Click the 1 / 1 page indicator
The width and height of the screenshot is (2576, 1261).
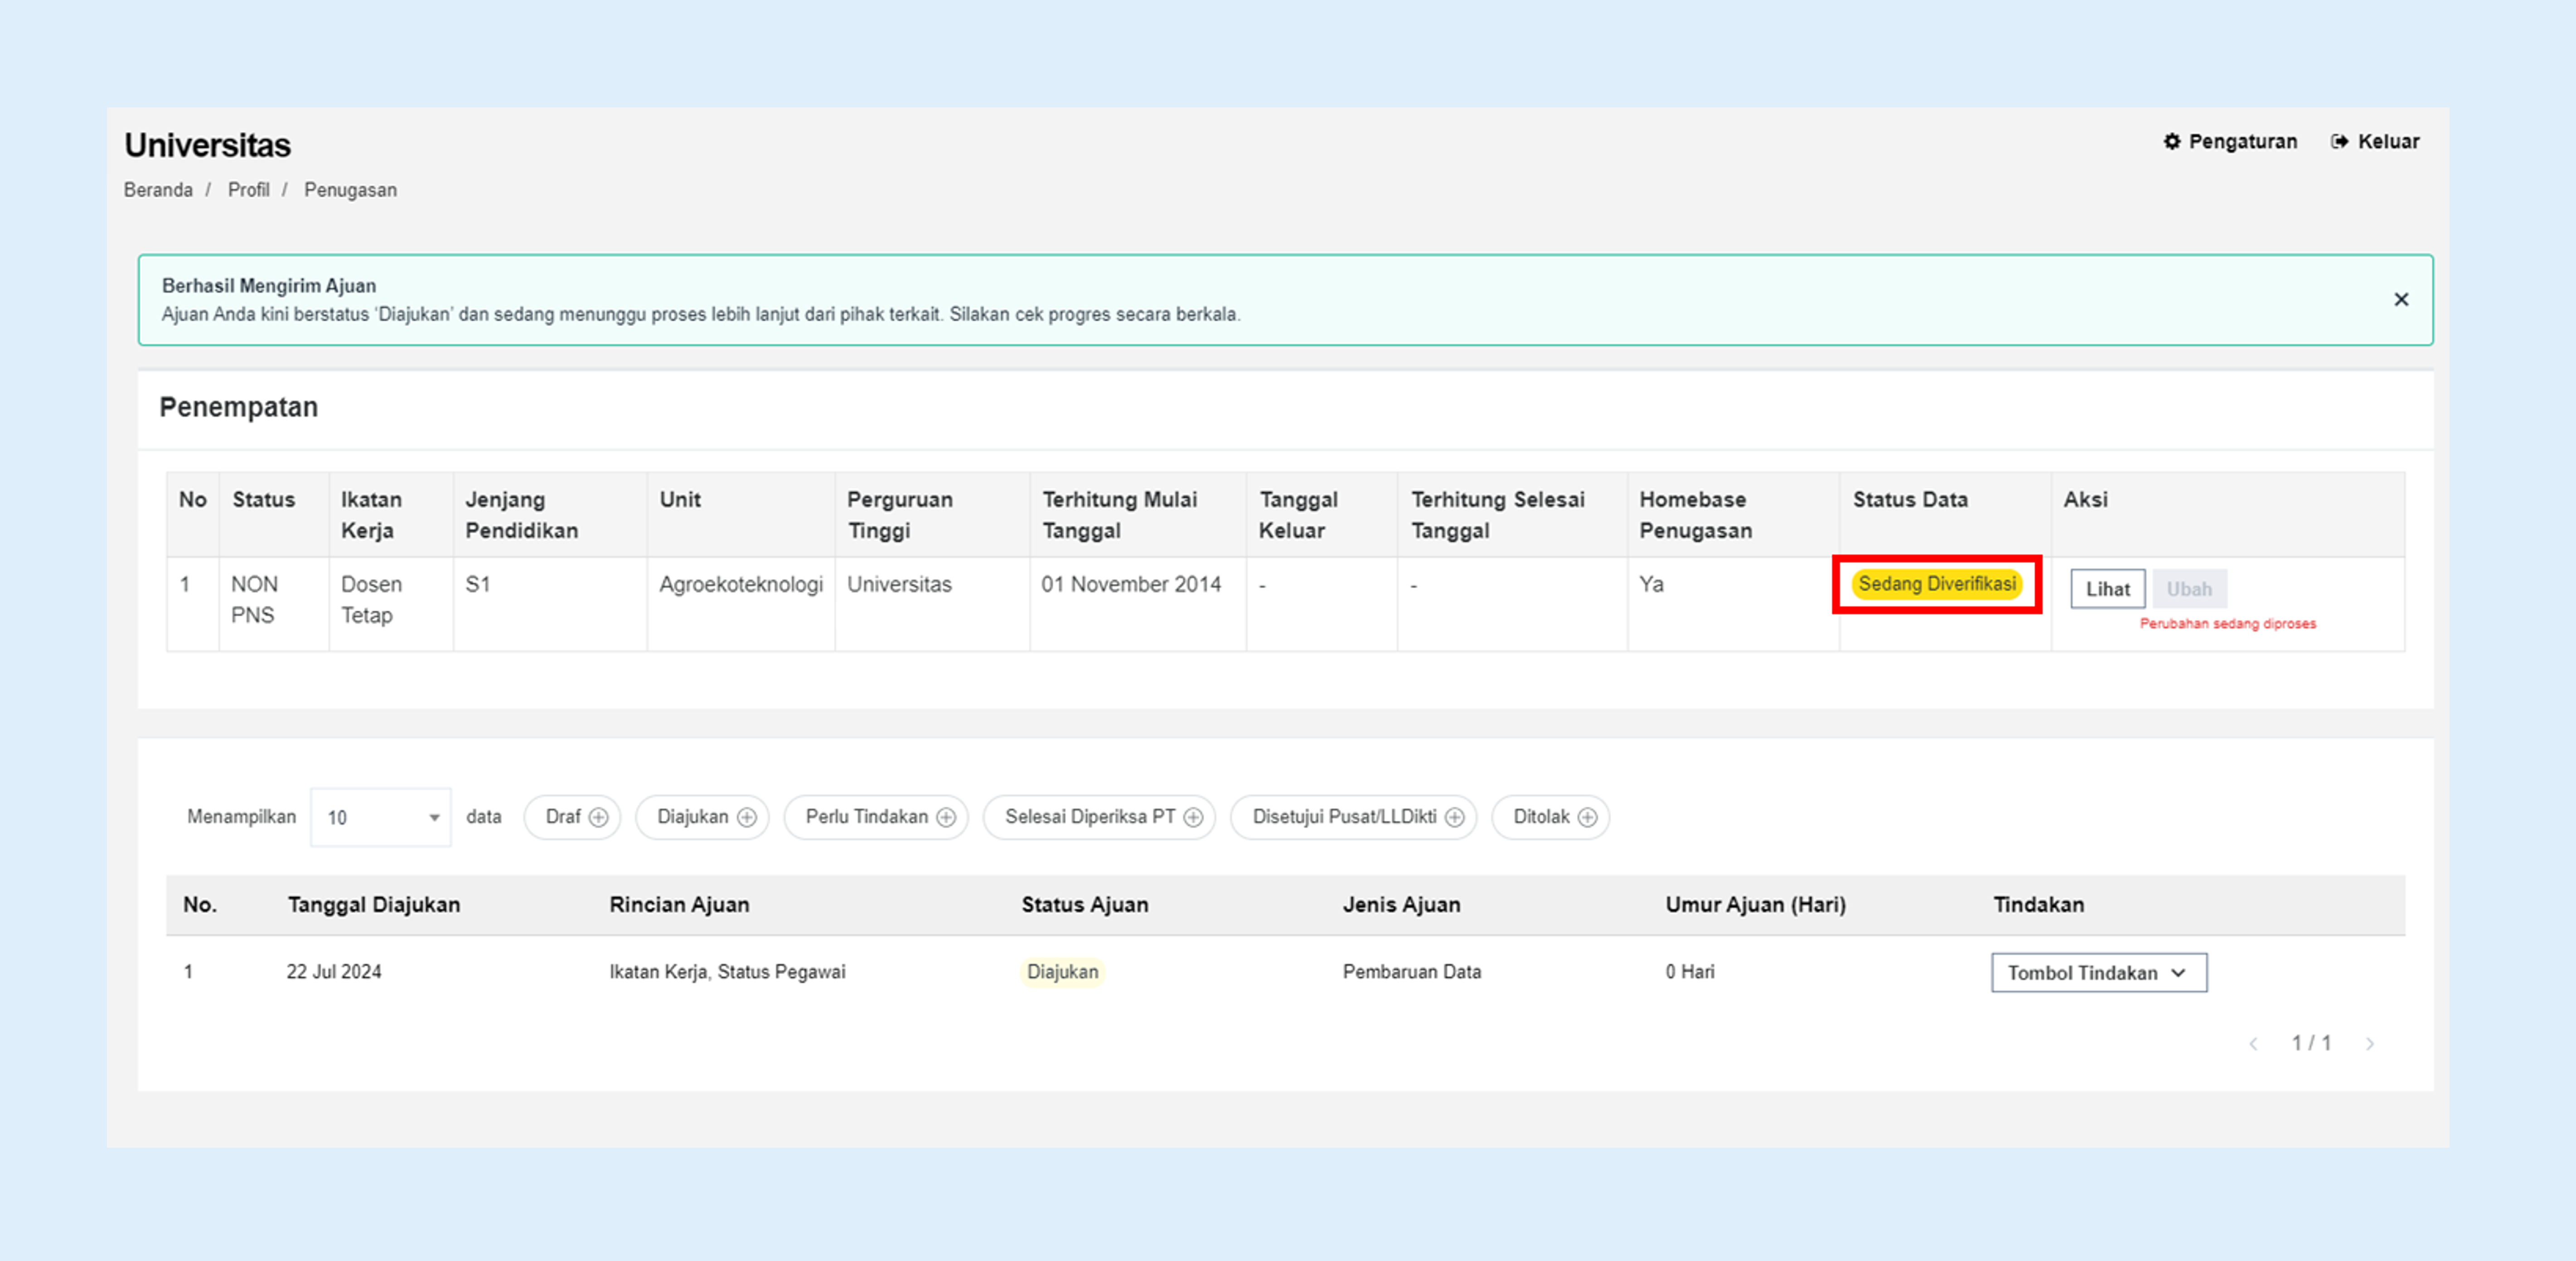click(x=2311, y=1044)
